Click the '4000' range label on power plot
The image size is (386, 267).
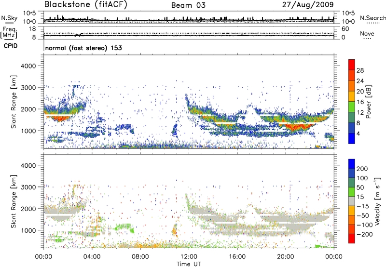tap(28, 66)
